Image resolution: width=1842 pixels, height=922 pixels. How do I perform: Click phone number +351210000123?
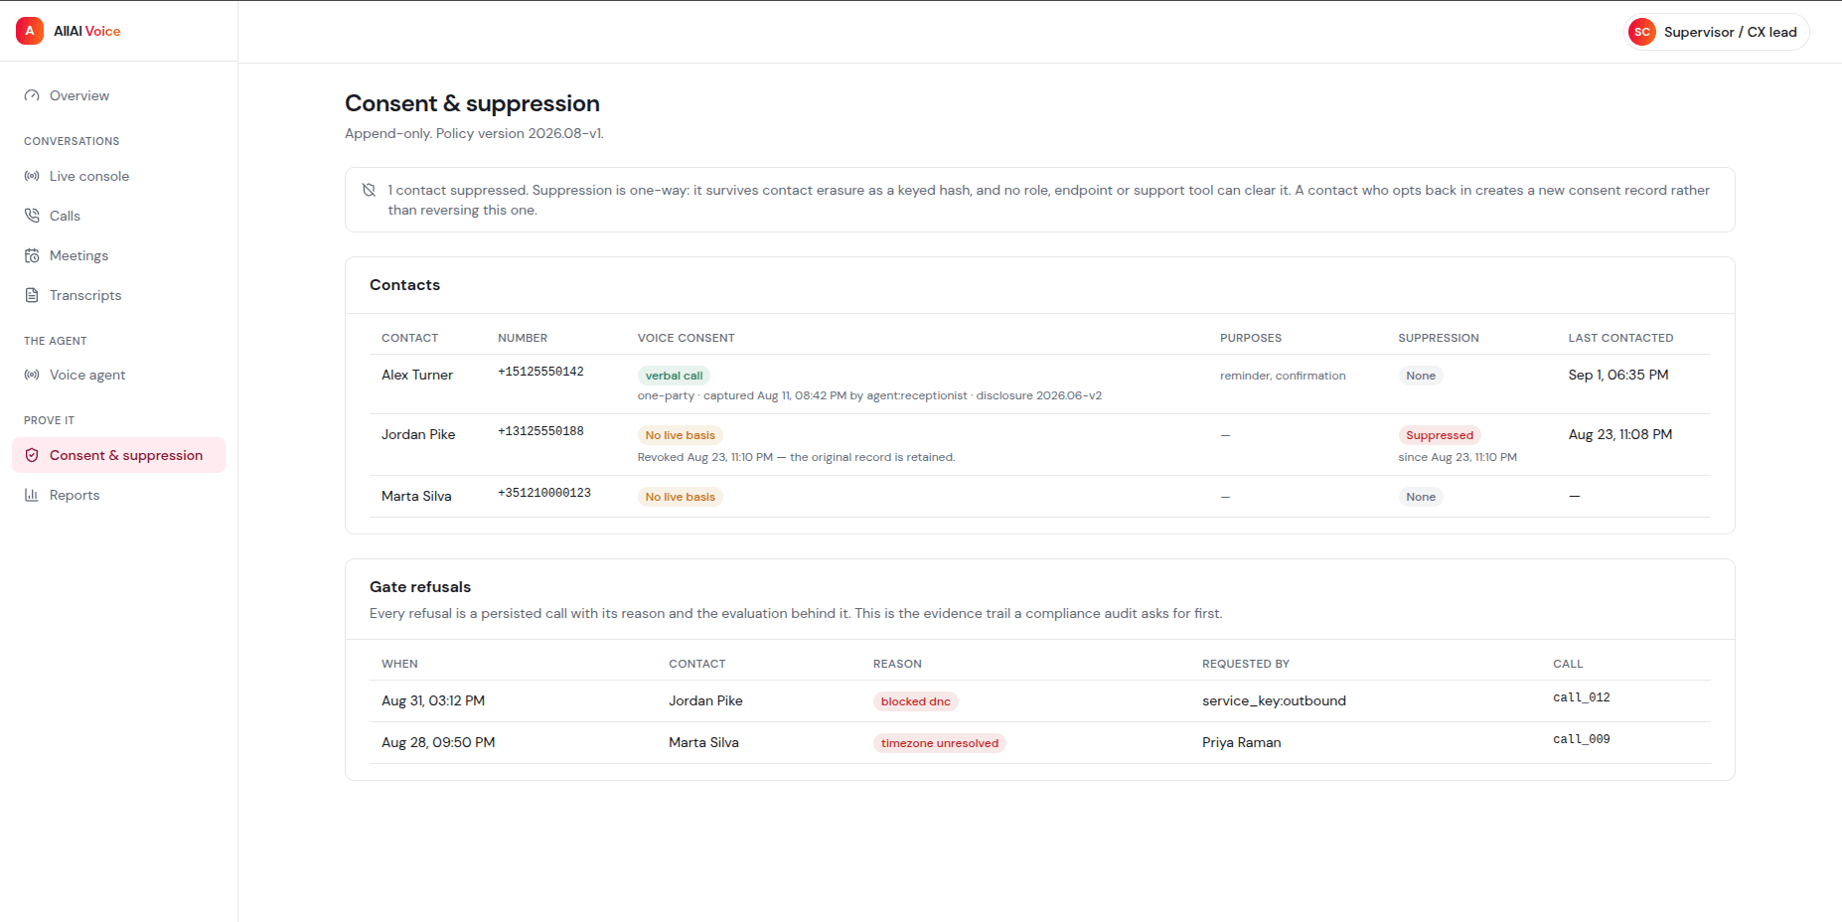[544, 493]
